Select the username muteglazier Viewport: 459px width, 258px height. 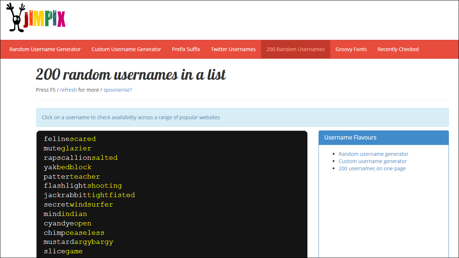(x=67, y=148)
